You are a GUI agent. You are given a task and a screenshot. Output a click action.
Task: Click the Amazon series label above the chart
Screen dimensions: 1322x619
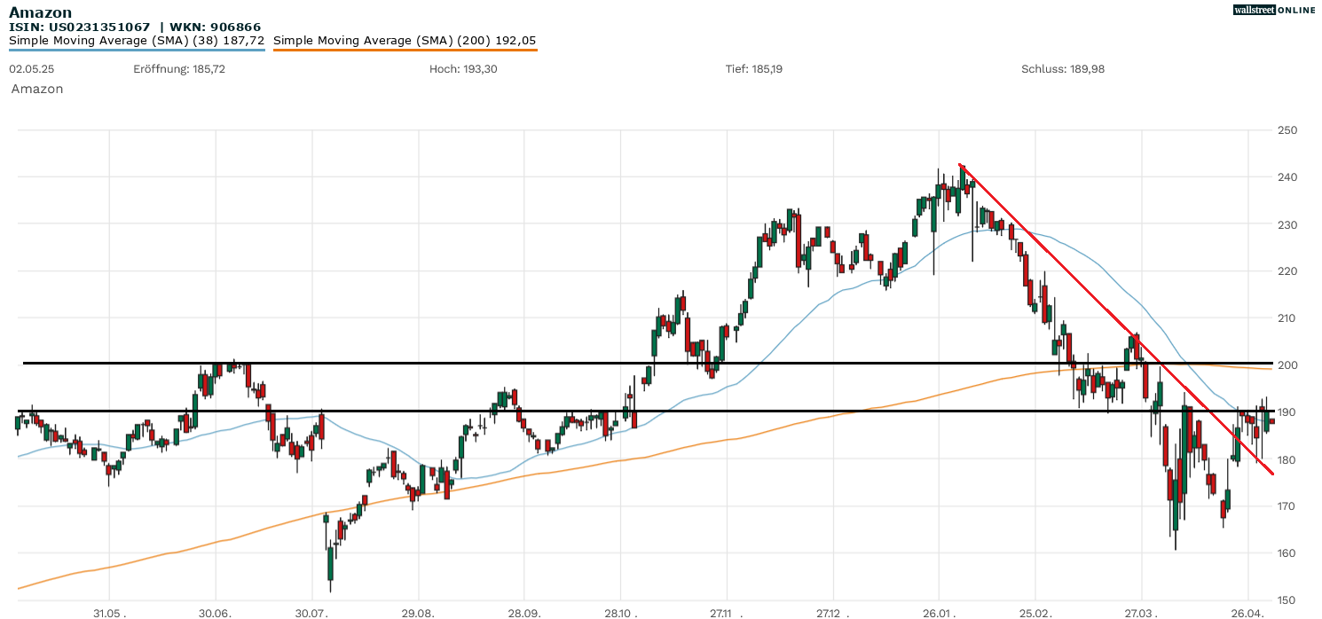click(37, 89)
